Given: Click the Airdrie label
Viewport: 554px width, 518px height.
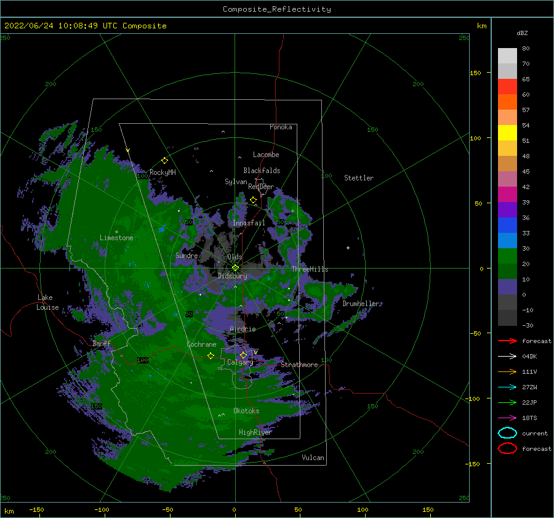Looking at the screenshot, I should click(x=243, y=329).
